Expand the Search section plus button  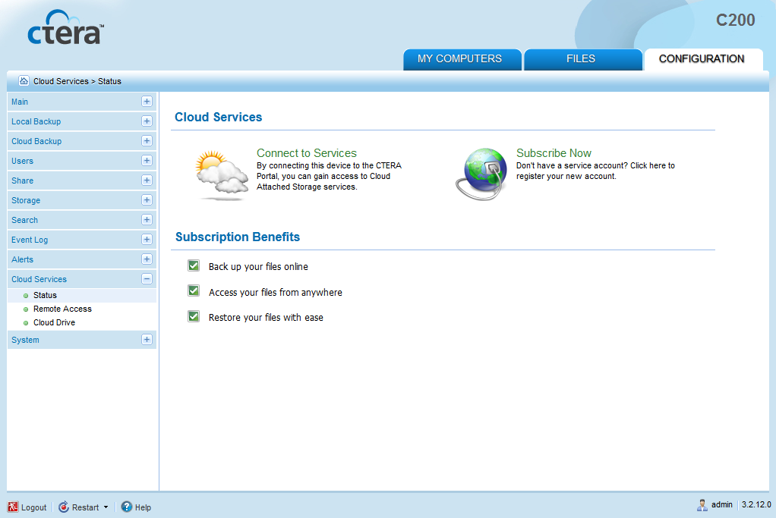(147, 219)
